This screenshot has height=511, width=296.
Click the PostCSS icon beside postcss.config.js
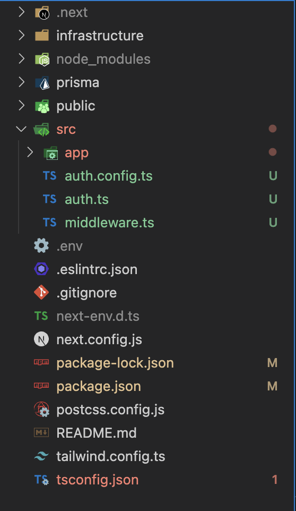[x=41, y=410]
